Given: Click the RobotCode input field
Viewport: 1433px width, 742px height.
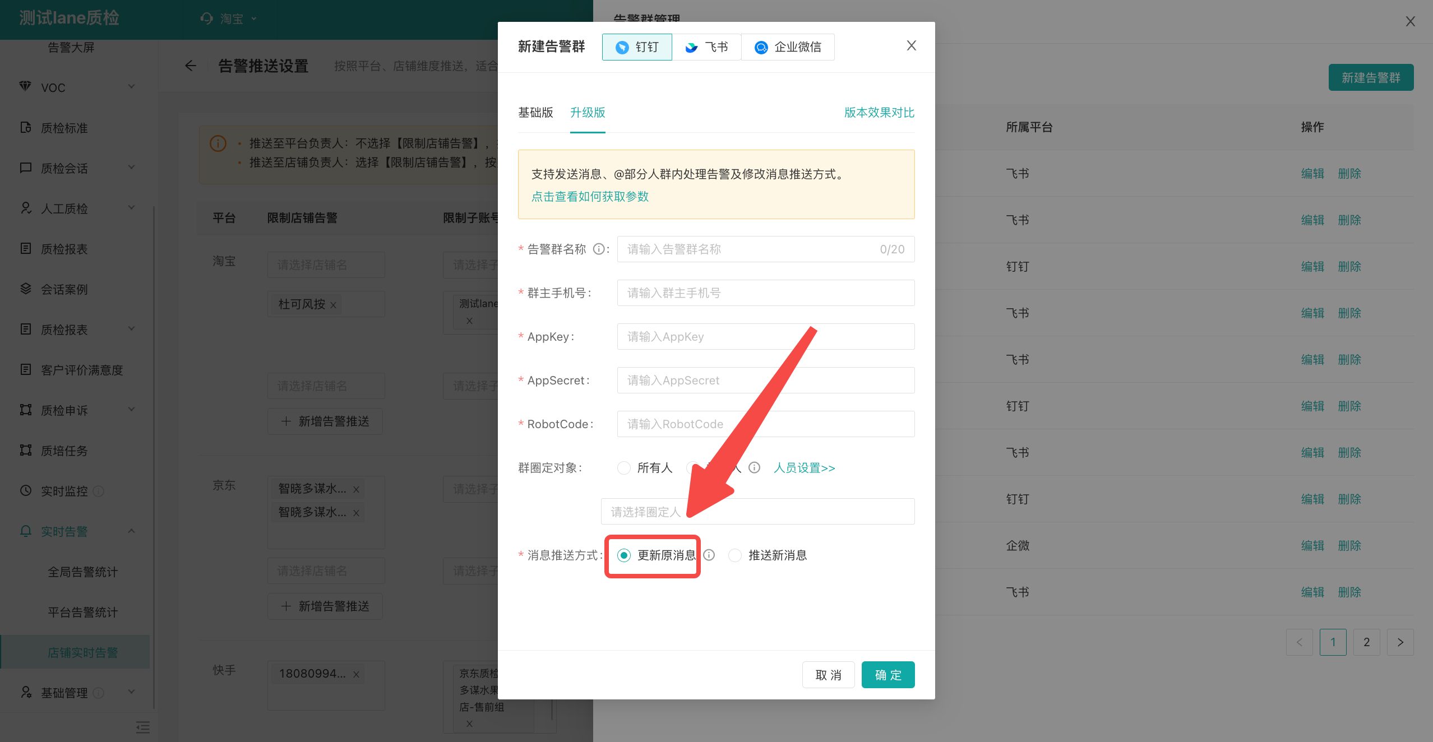Looking at the screenshot, I should [x=766, y=424].
